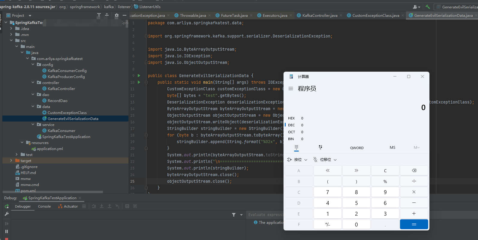Image resolution: width=478 pixels, height=240 pixels.
Task: Run main method from gutter arrow
Action: coord(139,82)
